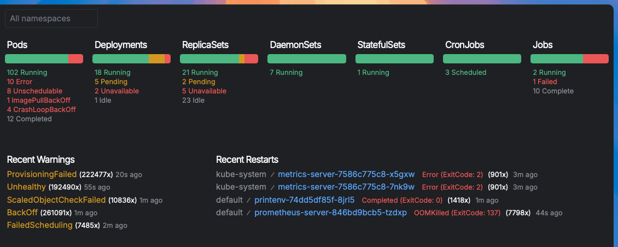
Task: Click the Deployments status bar
Action: [x=131, y=59]
